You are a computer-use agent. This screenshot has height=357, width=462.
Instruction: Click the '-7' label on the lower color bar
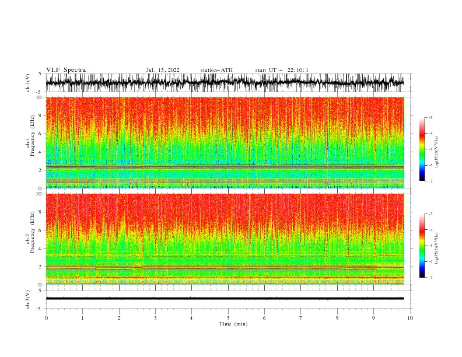[430, 278]
